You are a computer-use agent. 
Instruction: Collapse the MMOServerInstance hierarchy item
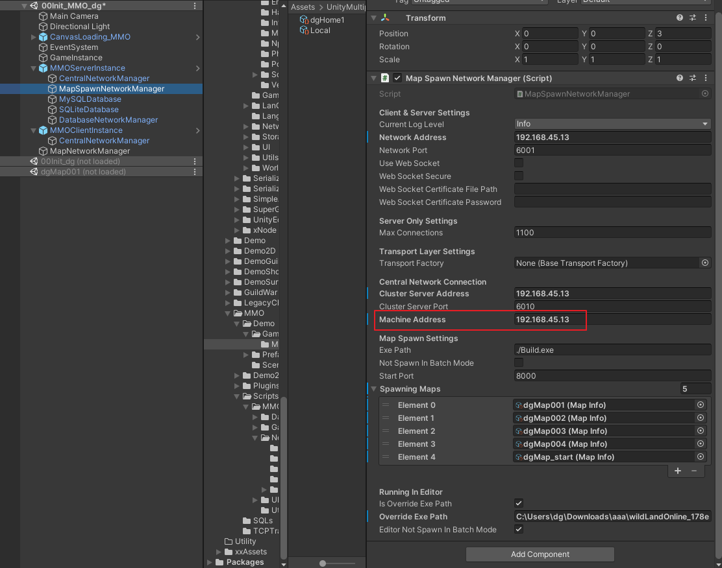32,67
